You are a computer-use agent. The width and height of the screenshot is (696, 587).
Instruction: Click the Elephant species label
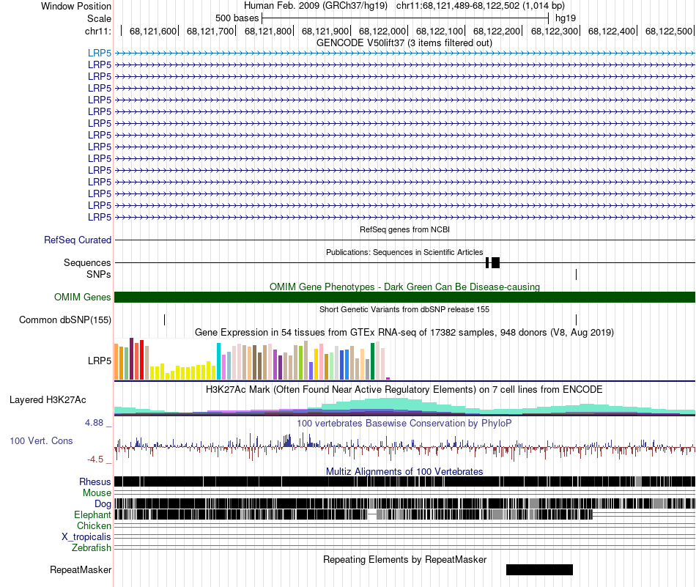pyautogui.click(x=92, y=514)
